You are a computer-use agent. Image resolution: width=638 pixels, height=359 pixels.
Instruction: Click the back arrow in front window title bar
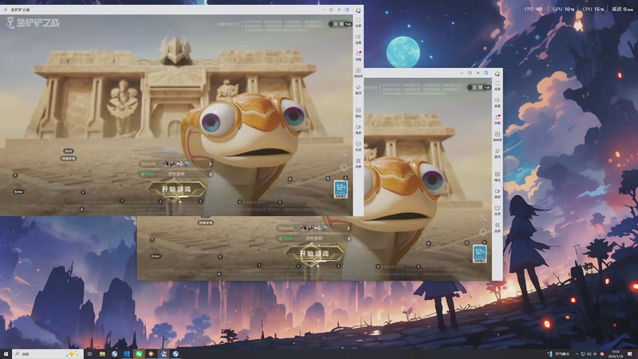(6, 10)
